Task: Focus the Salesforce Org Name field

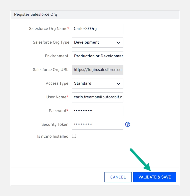Action: (x=97, y=29)
